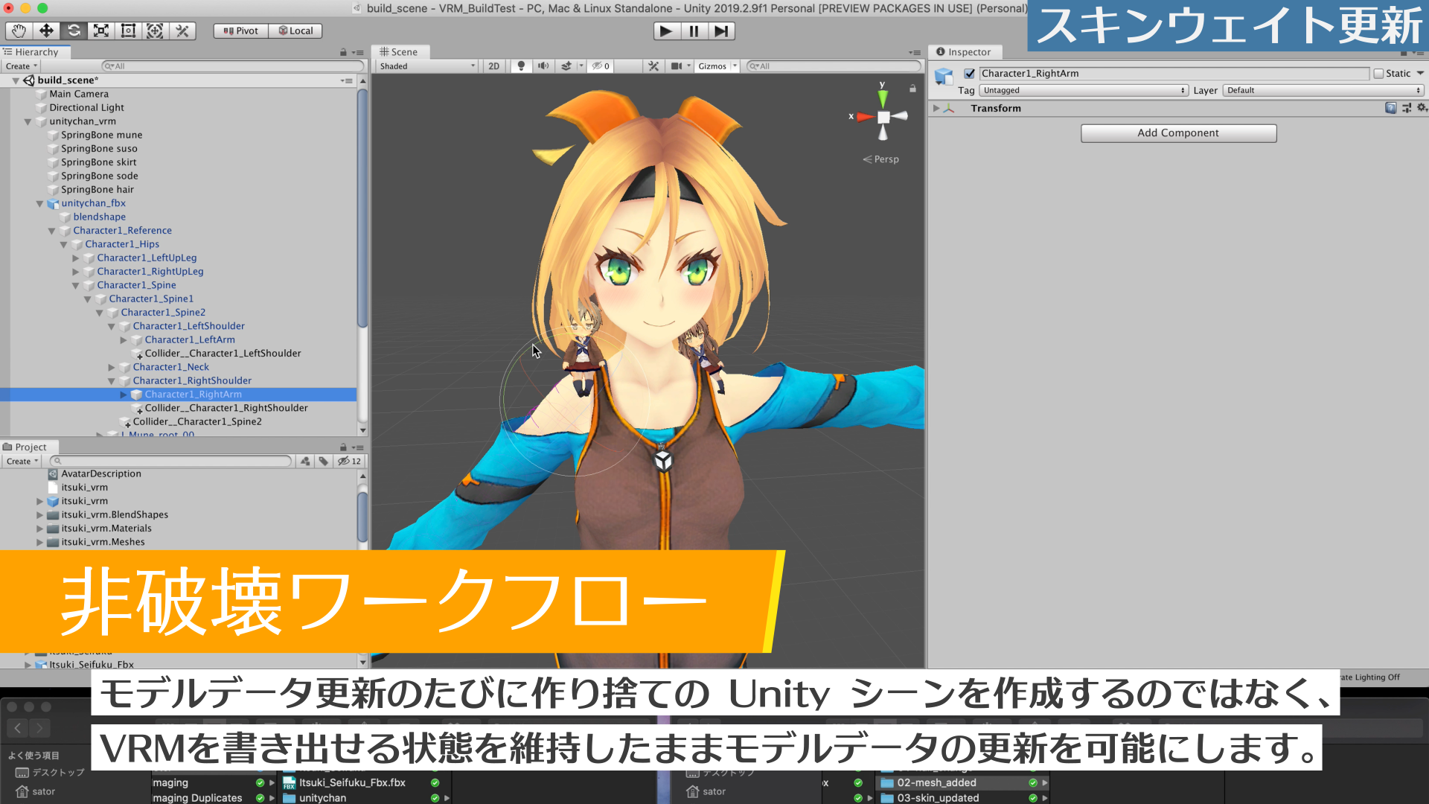
Task: Switch Scene view to 2D mode
Action: pos(493,66)
